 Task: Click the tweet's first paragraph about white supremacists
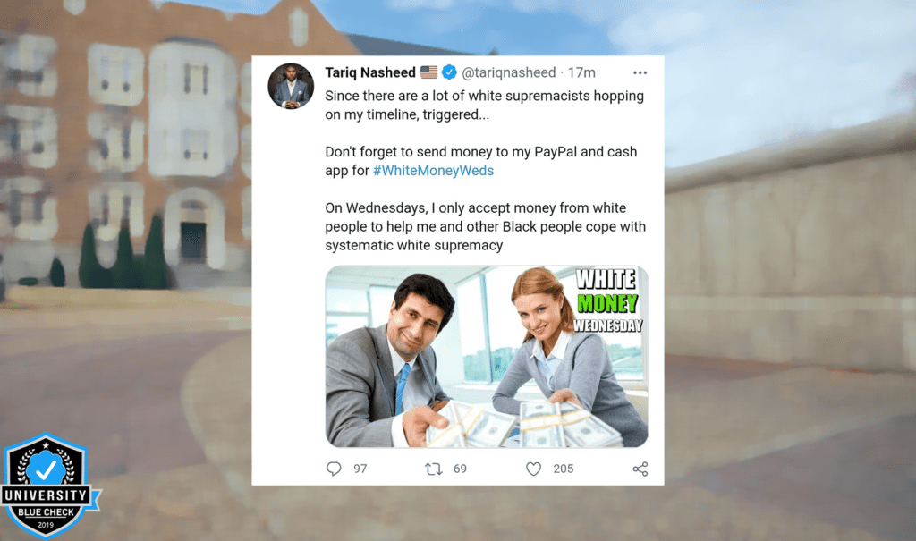click(x=484, y=106)
